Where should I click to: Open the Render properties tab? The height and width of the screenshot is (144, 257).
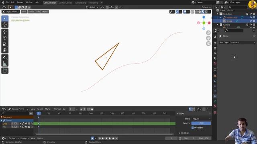(x=215, y=43)
